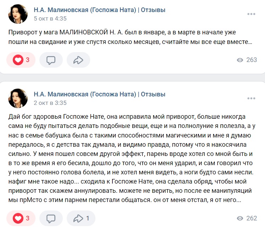The width and height of the screenshot is (265, 230).
Task: Open more options for 2 окт post
Action: coord(251,98)
